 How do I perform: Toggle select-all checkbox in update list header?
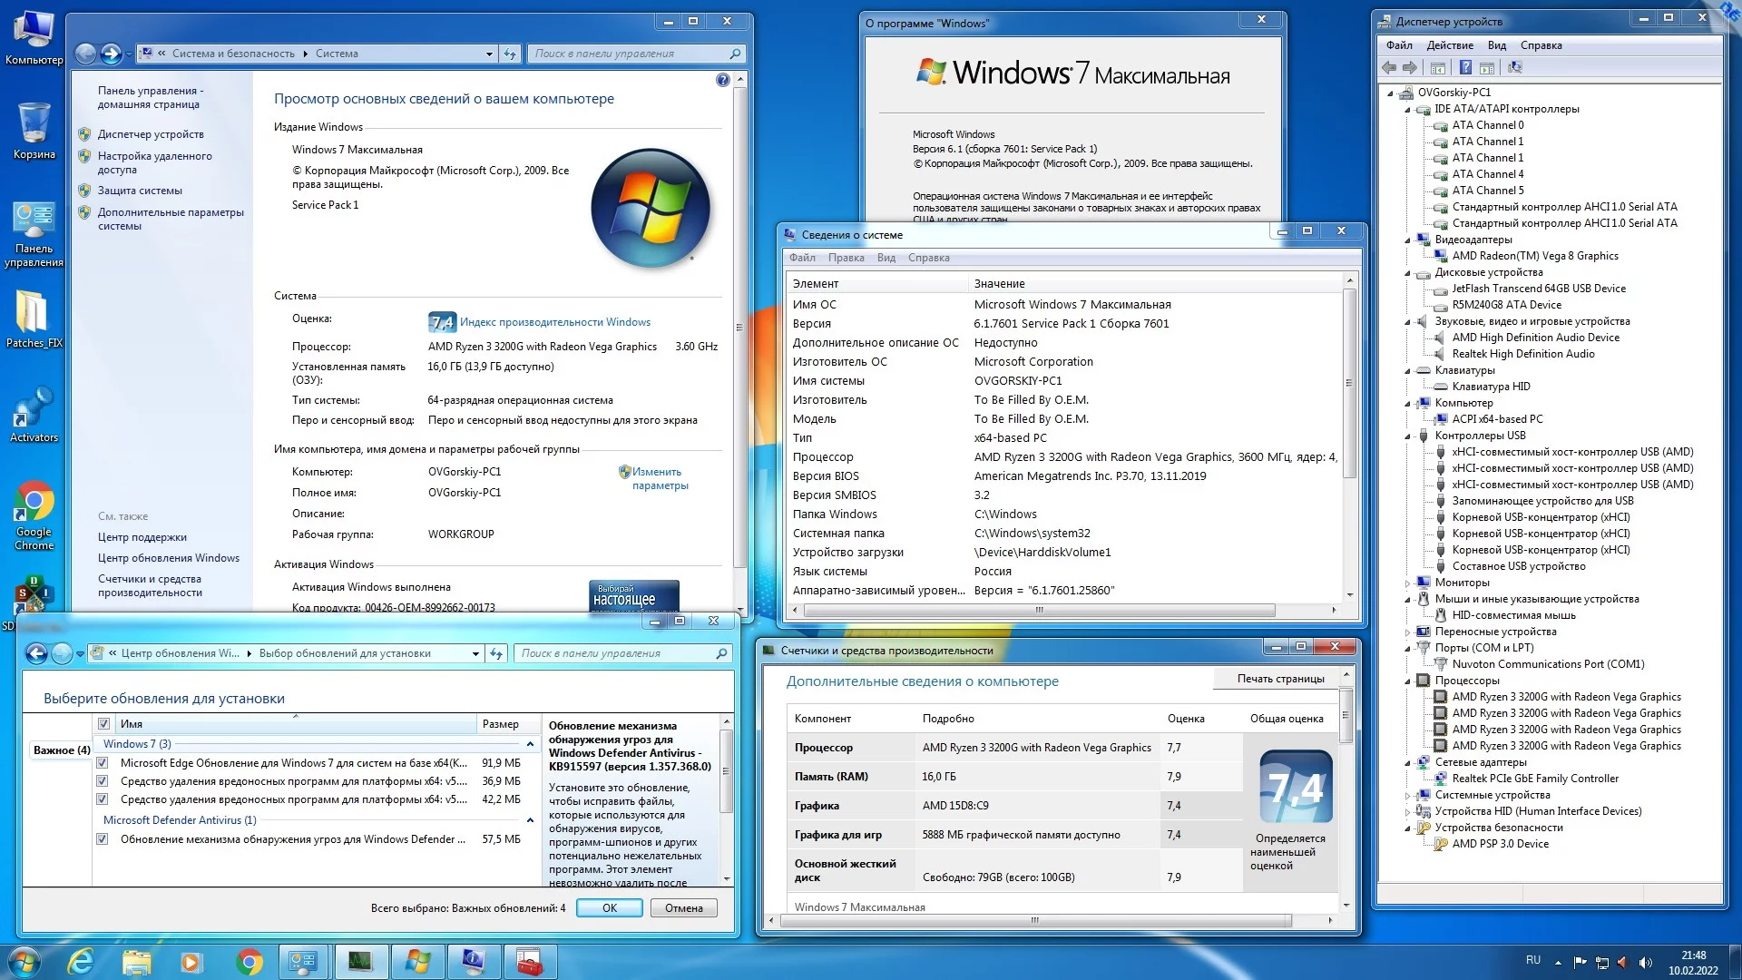[103, 724]
